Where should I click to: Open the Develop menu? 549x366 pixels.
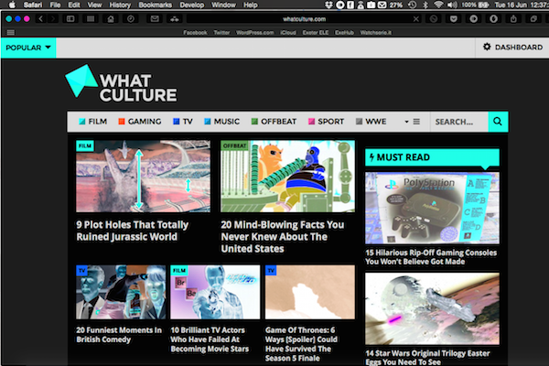[x=191, y=5]
